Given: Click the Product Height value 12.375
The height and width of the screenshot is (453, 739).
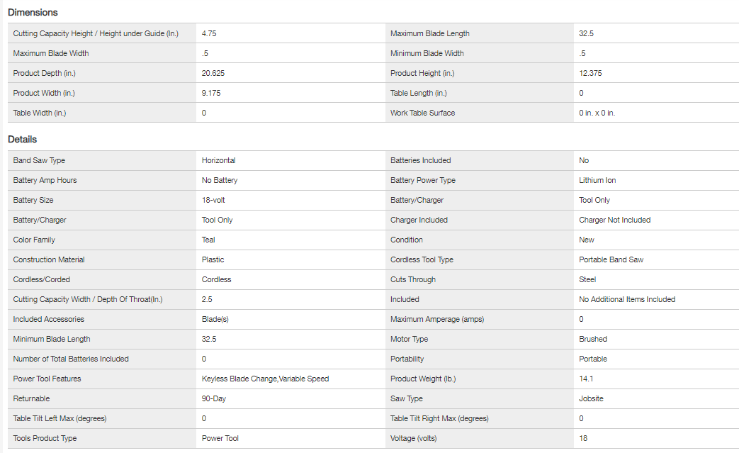Looking at the screenshot, I should [x=591, y=73].
